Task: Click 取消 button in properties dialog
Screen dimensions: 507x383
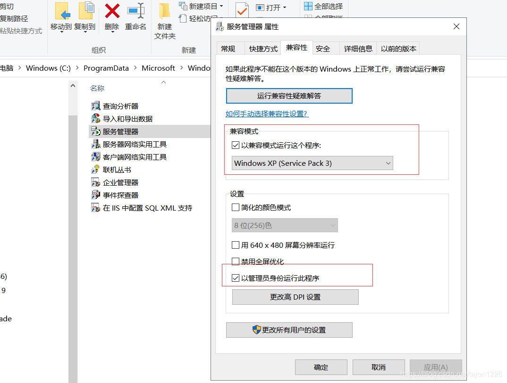Action: 379,367
